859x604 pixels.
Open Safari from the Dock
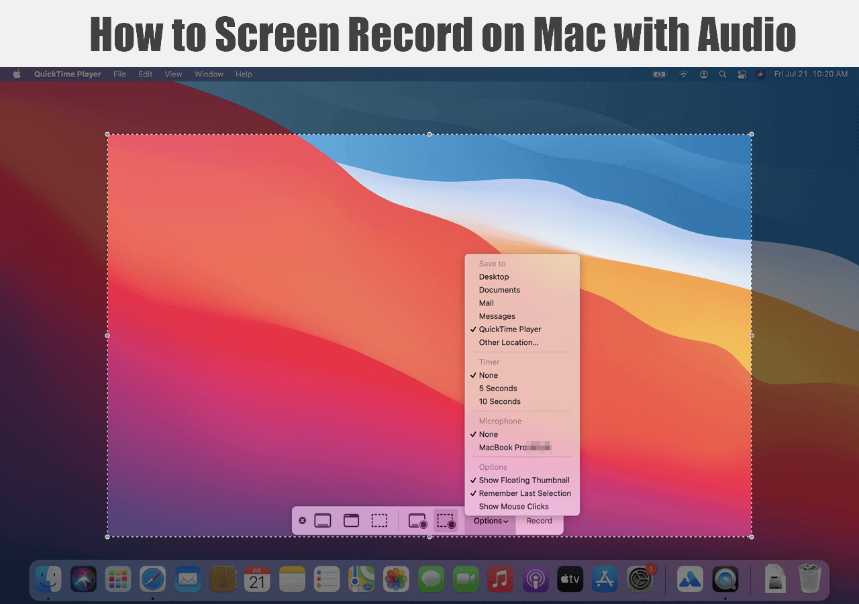(x=152, y=578)
